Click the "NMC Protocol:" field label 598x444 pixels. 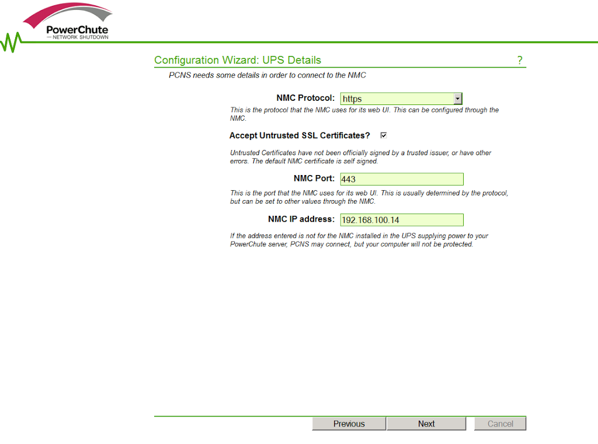(x=305, y=98)
